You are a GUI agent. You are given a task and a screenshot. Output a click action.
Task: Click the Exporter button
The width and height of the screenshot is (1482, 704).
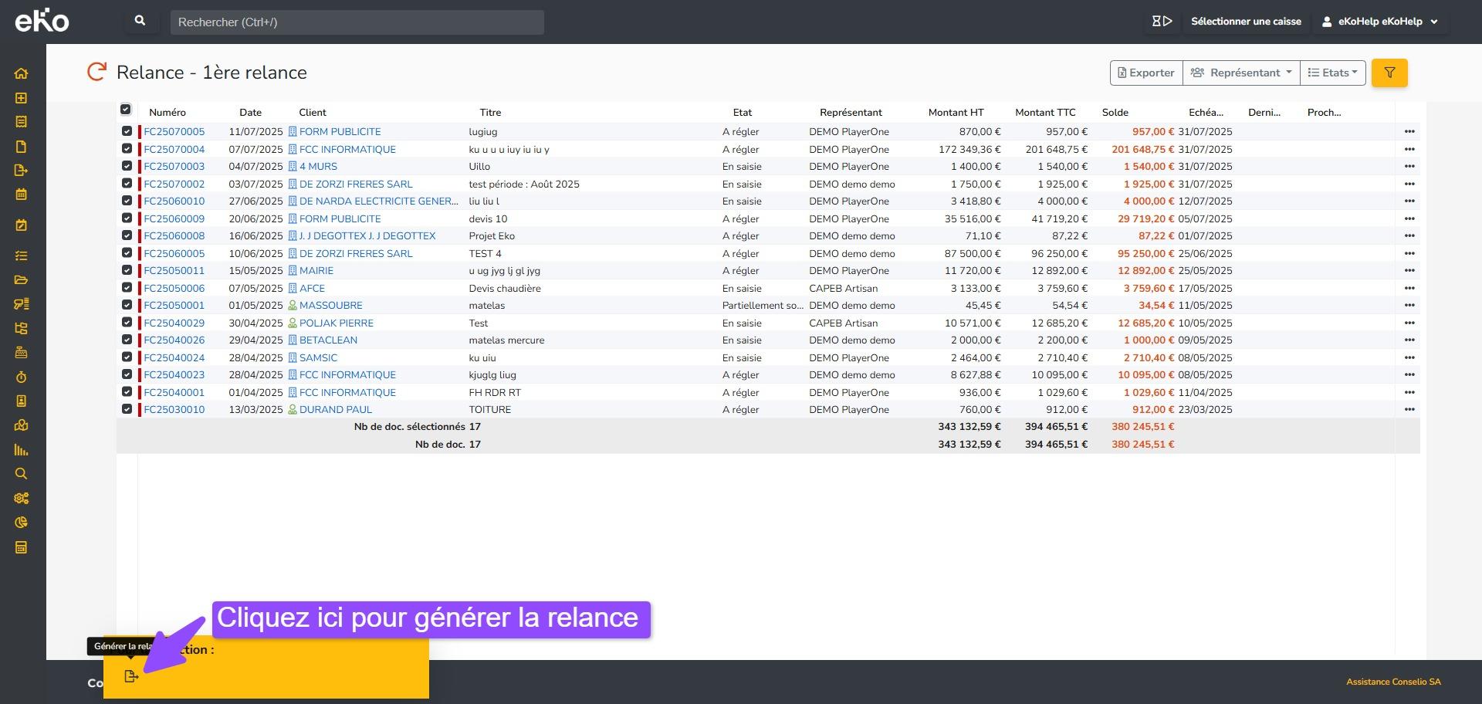[1145, 73]
